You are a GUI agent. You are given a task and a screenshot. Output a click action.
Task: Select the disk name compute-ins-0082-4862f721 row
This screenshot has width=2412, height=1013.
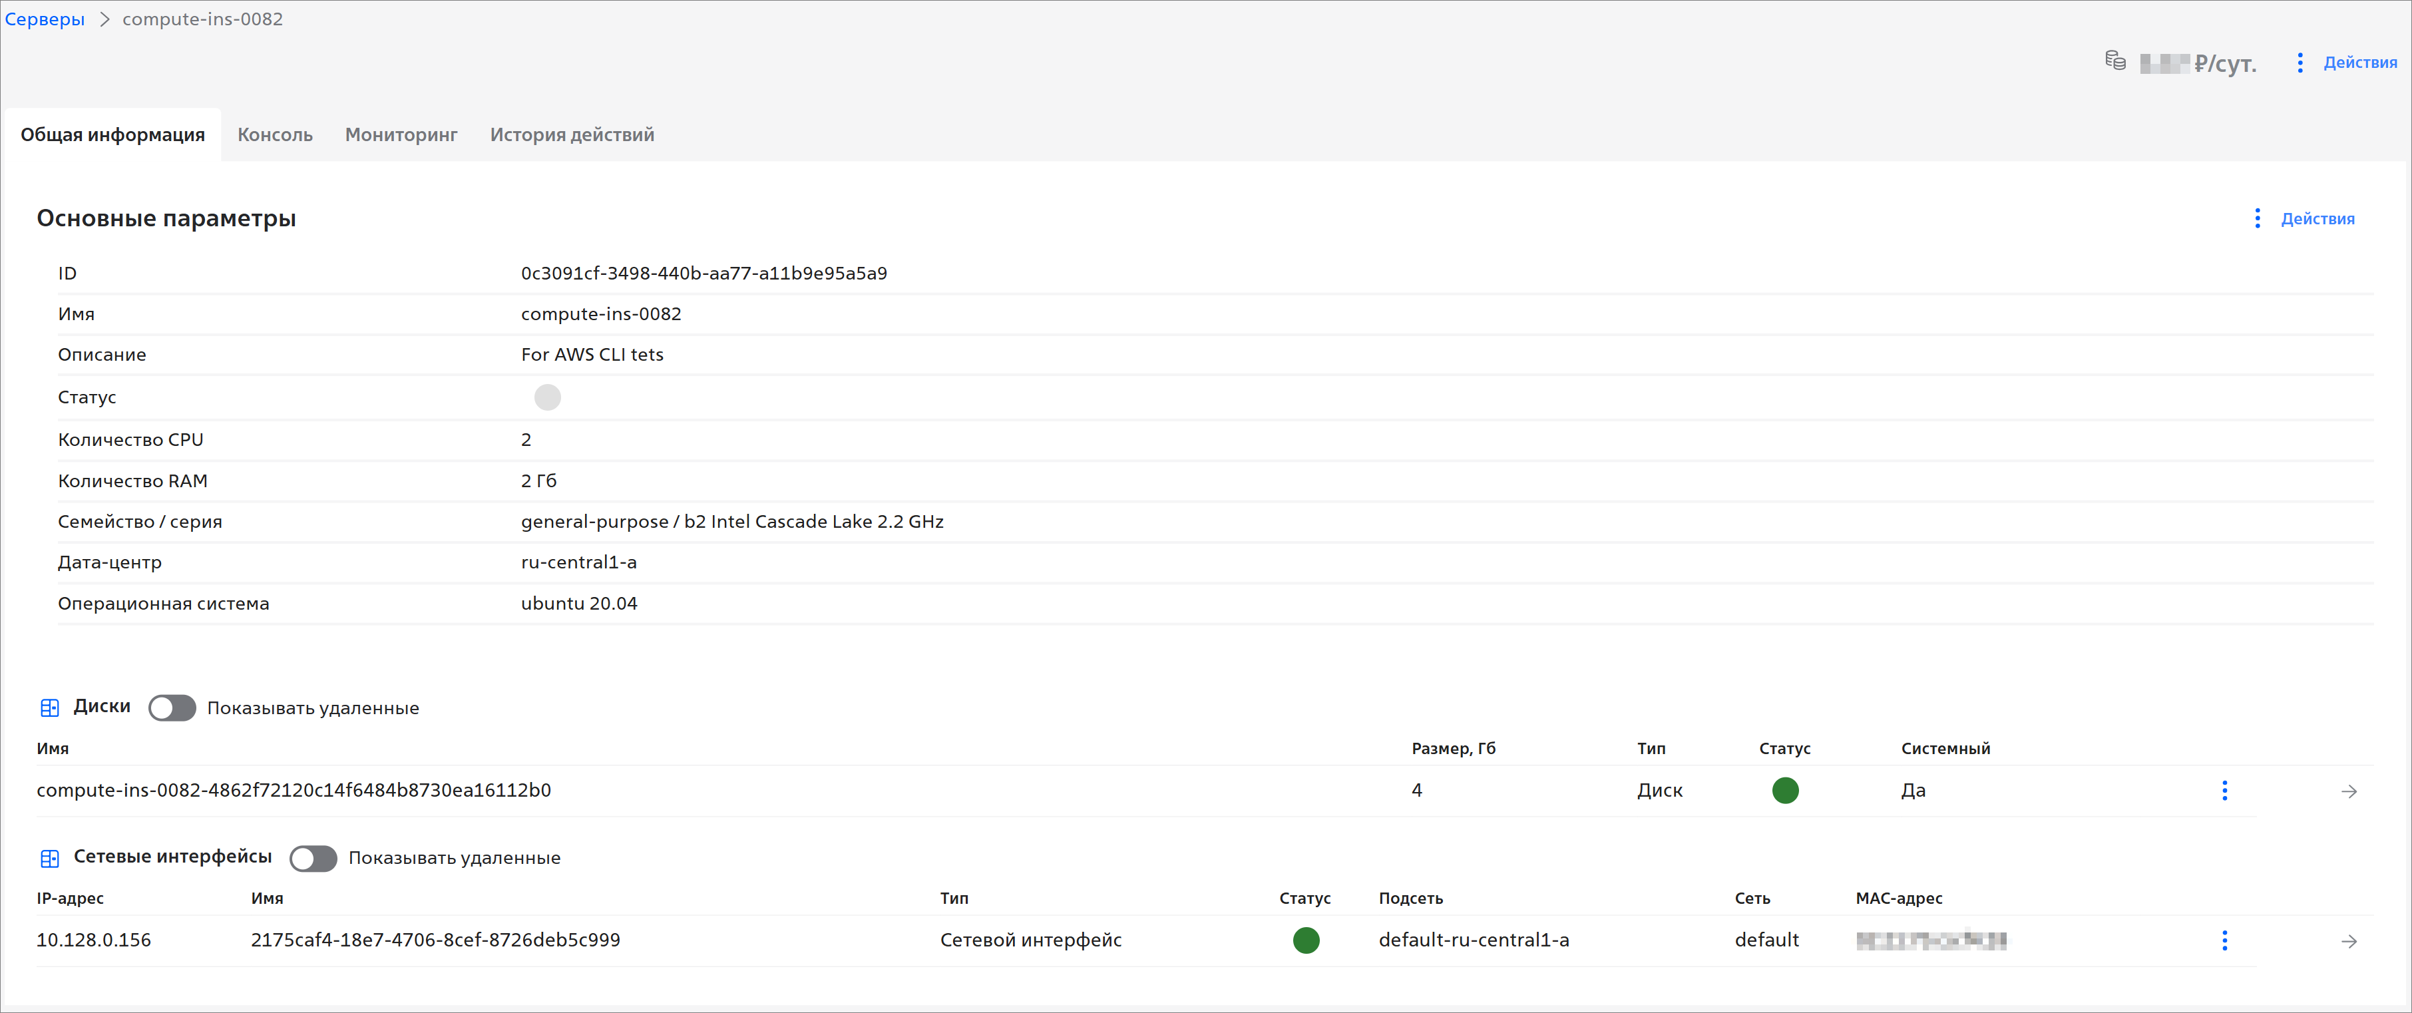click(293, 791)
